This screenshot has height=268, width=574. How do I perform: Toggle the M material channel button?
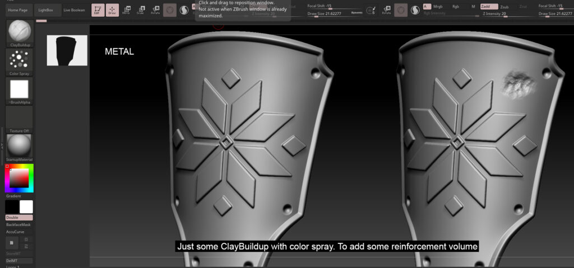473,7
